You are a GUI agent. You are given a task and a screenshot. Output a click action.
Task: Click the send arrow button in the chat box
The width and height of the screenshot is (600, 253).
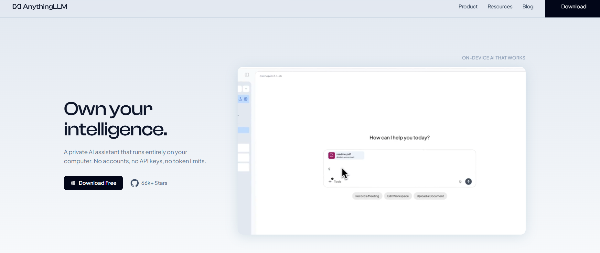(x=468, y=182)
